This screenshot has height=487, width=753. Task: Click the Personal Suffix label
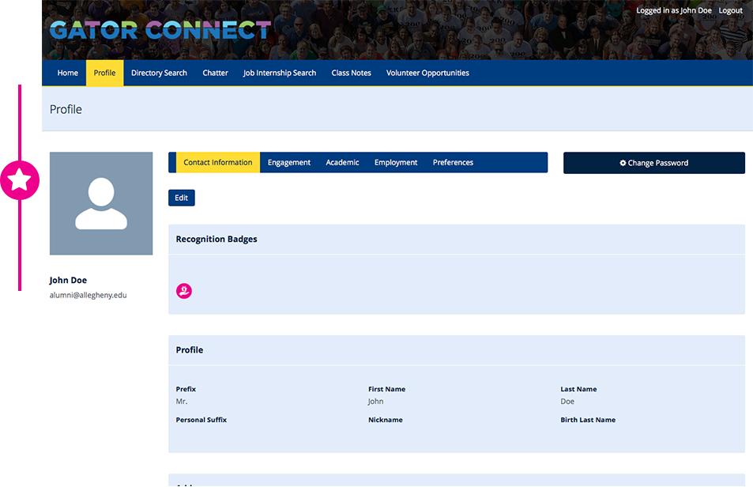click(x=201, y=420)
